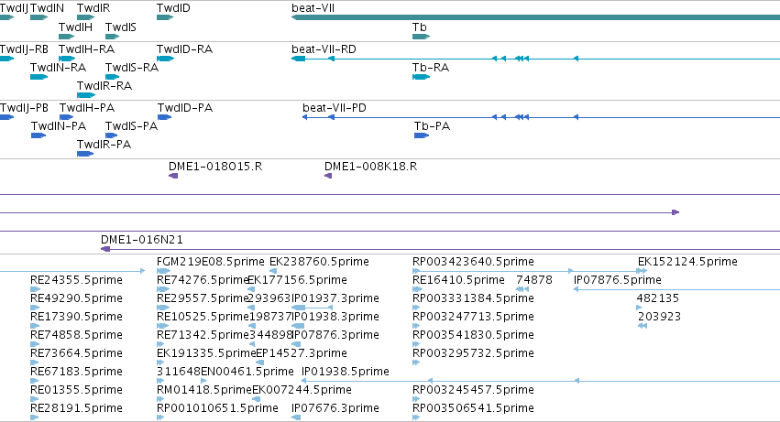This screenshot has width=780, height=422.
Task: Open the DME1-016N21 BAC label
Action: point(142,240)
